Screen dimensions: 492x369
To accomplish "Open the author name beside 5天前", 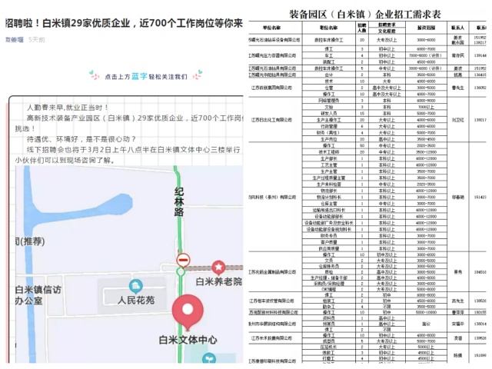I will coord(14,38).
